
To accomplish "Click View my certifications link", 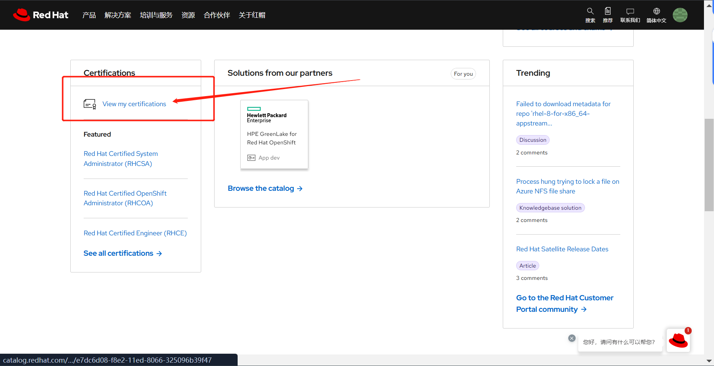I will click(x=134, y=104).
